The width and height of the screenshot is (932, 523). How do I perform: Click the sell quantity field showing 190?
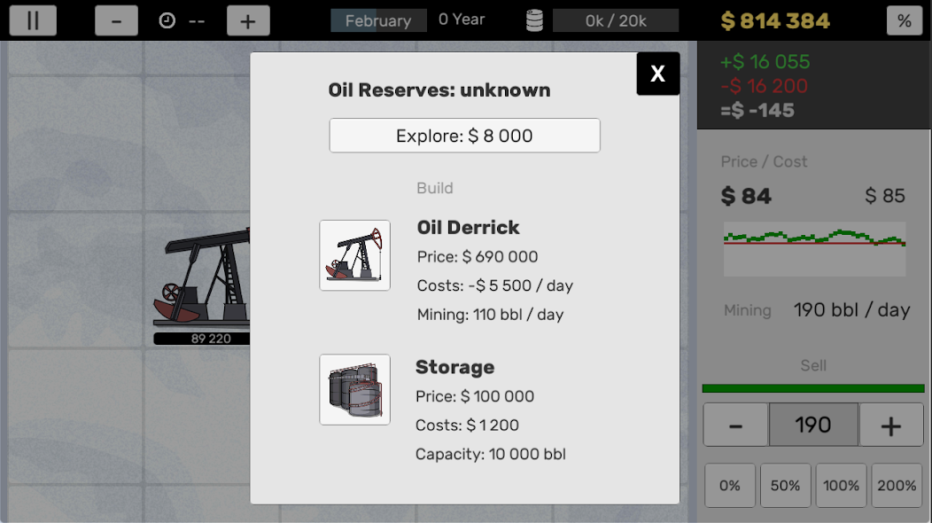coord(813,425)
